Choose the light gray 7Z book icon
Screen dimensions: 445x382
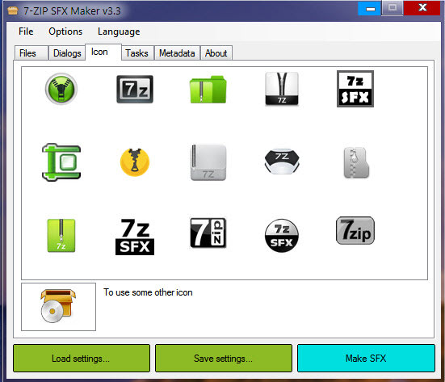point(208,162)
